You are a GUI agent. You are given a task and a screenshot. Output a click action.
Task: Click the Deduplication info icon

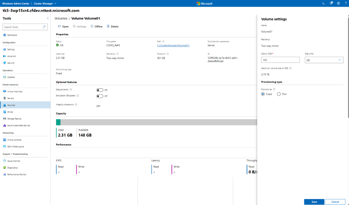pos(71,90)
